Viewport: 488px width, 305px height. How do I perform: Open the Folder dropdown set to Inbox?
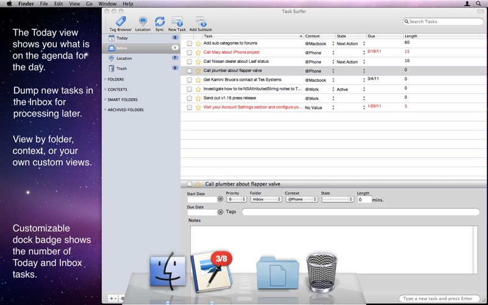click(266, 199)
